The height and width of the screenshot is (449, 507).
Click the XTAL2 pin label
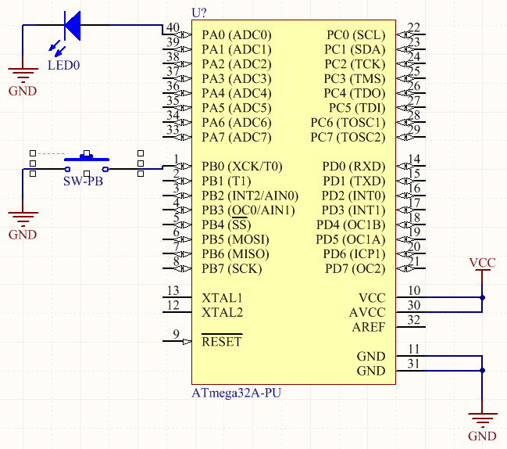(x=222, y=312)
